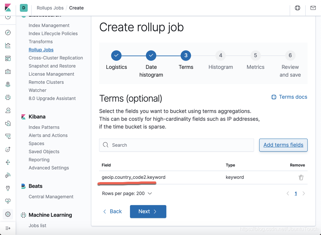321x235 pixels.
Task: Jump to Metrics step 5
Action: [x=255, y=56]
